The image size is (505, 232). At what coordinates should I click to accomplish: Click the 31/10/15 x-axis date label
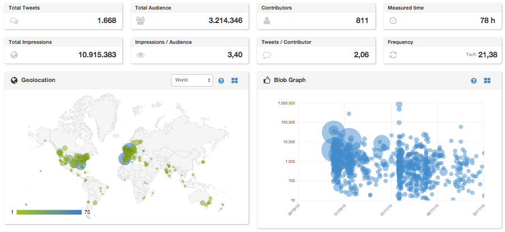[x=340, y=210]
